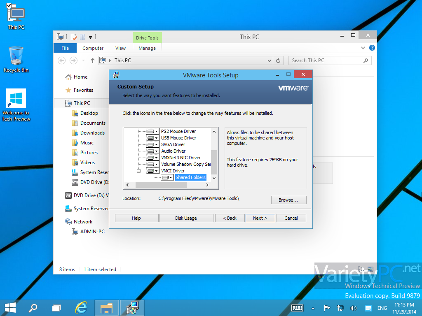
Task: Select Home in Explorer navigation pane
Action: click(x=80, y=77)
